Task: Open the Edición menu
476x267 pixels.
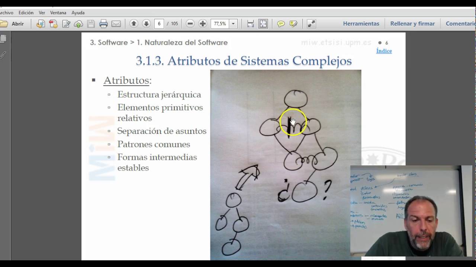Action: 26,13
